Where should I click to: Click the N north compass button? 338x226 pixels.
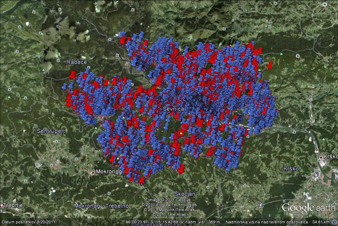pos(324,4)
